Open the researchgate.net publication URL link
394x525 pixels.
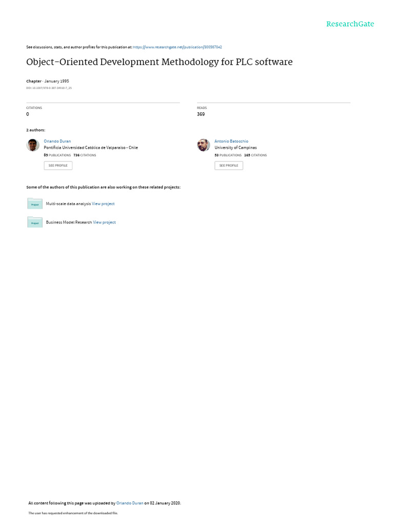click(x=177, y=47)
